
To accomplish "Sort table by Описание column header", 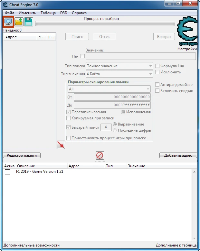I will [x=42, y=166].
